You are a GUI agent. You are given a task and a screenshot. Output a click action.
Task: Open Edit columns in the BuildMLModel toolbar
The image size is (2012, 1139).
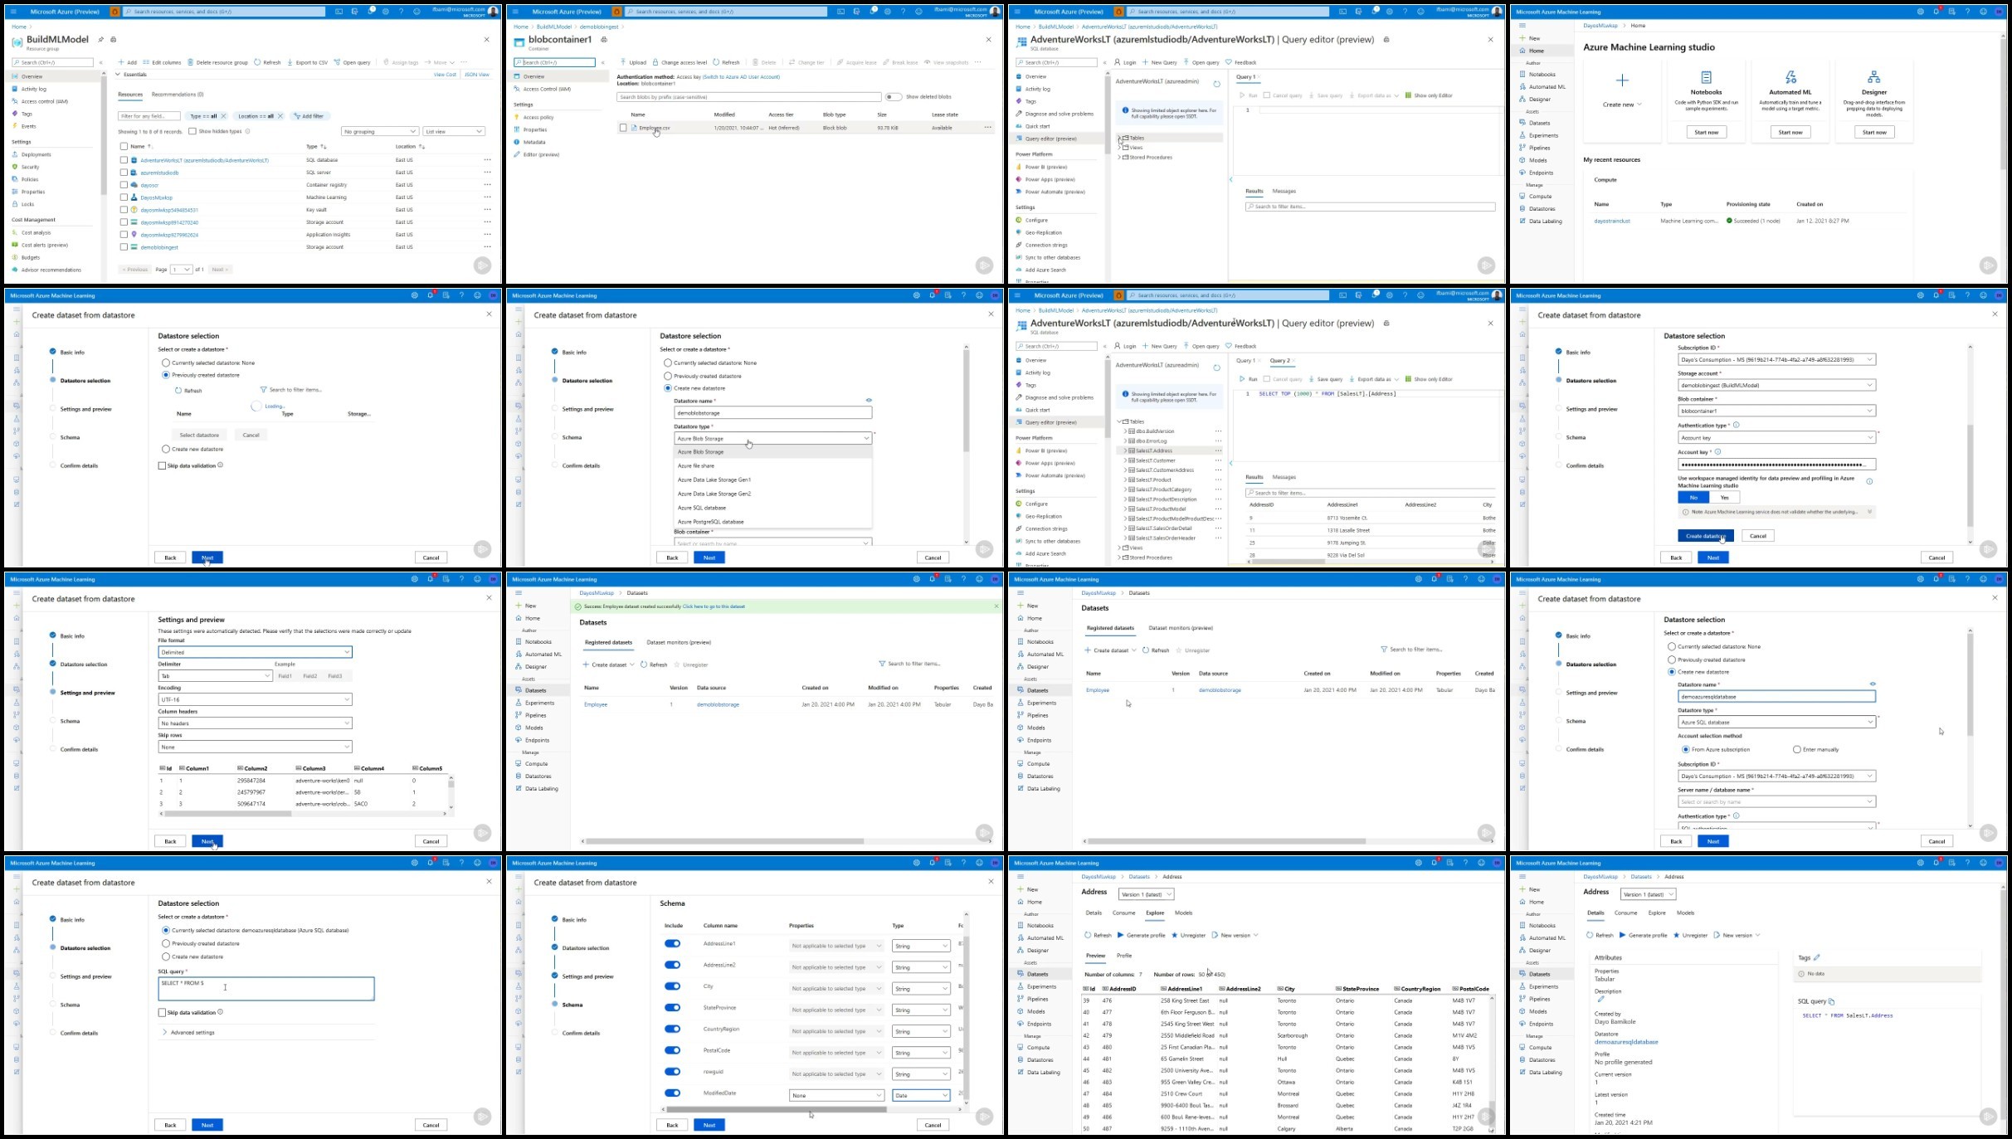pos(162,62)
